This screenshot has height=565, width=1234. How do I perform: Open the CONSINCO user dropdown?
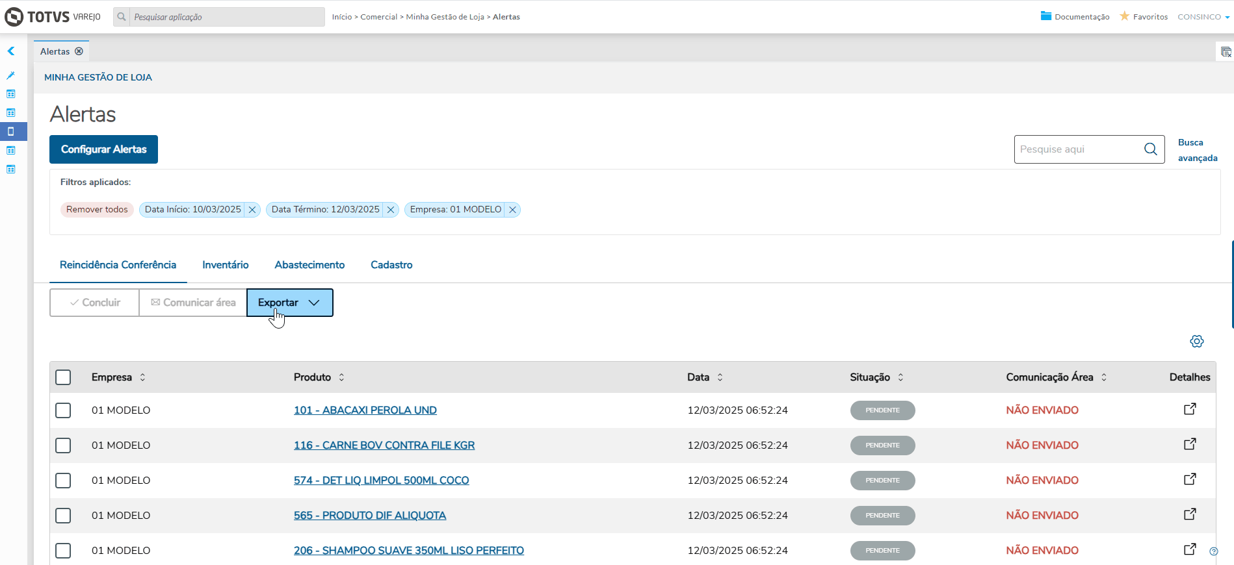pos(1203,17)
